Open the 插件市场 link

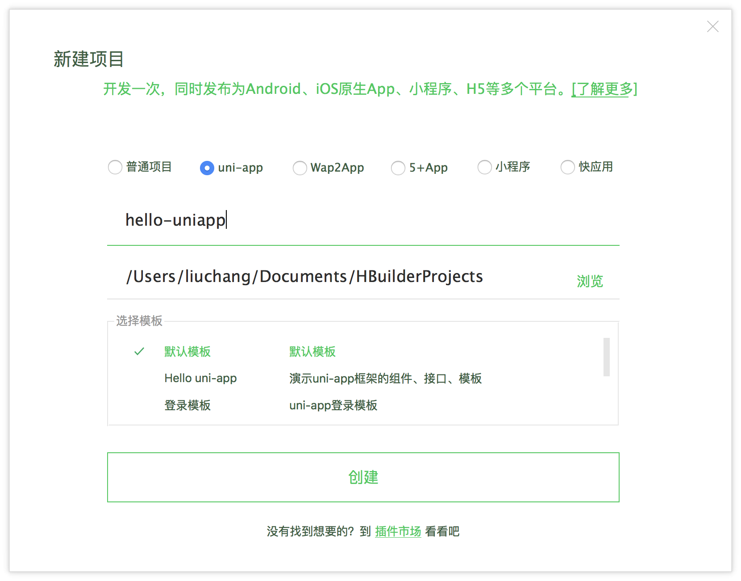pyautogui.click(x=398, y=531)
